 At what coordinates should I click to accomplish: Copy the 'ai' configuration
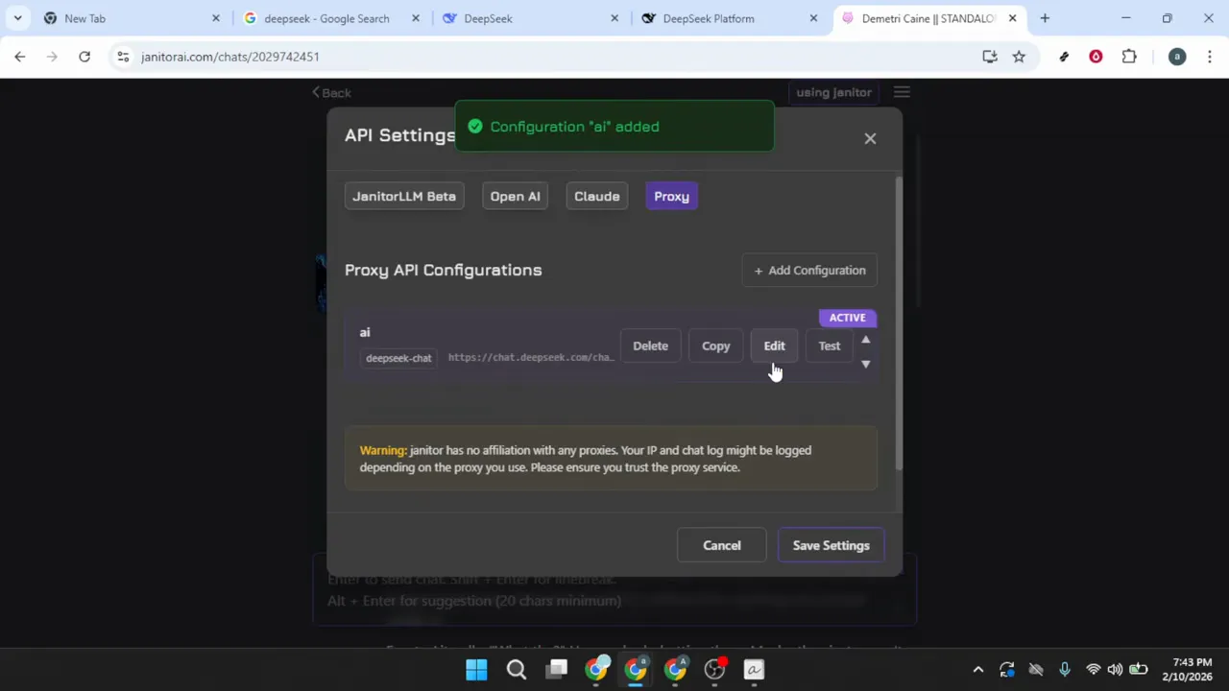pyautogui.click(x=715, y=345)
